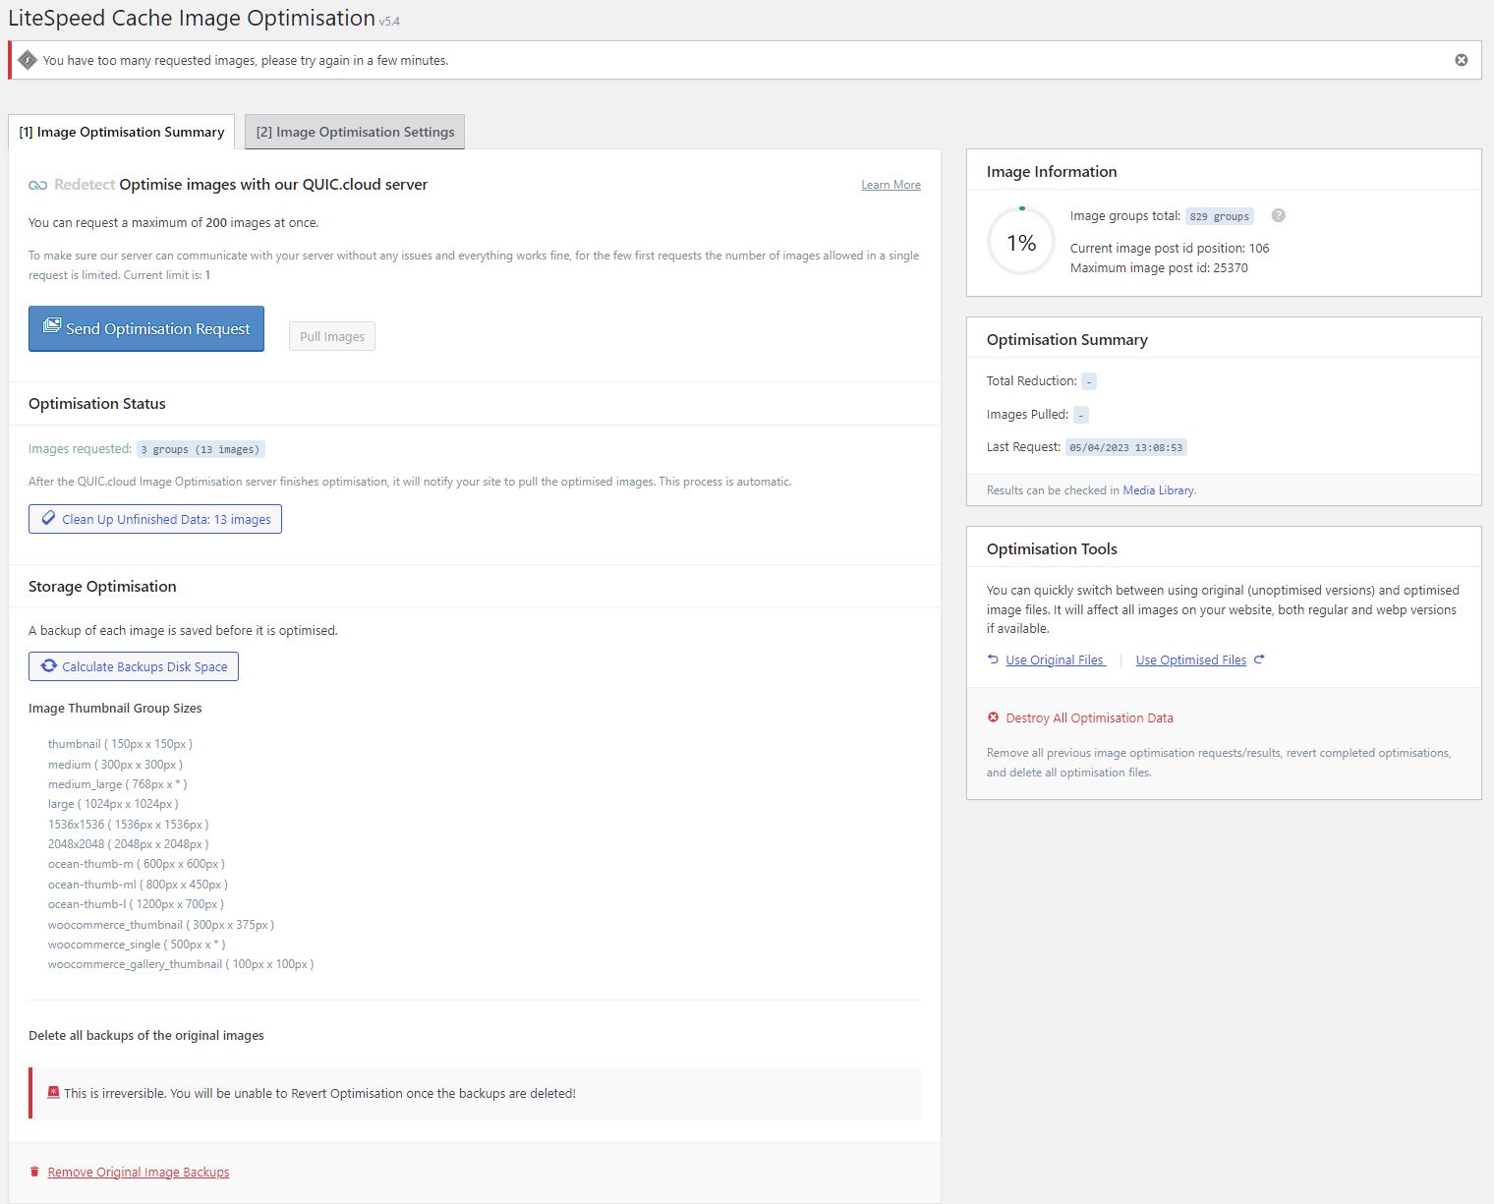Screen dimensions: 1494x1204
Task: Click the 1% circular progress indicator
Action: click(x=1021, y=242)
